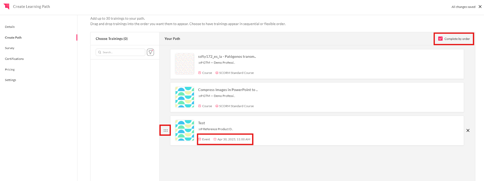The image size is (484, 181).
Task: Click SCORM icon on ssfty172 card
Action: tap(217, 73)
